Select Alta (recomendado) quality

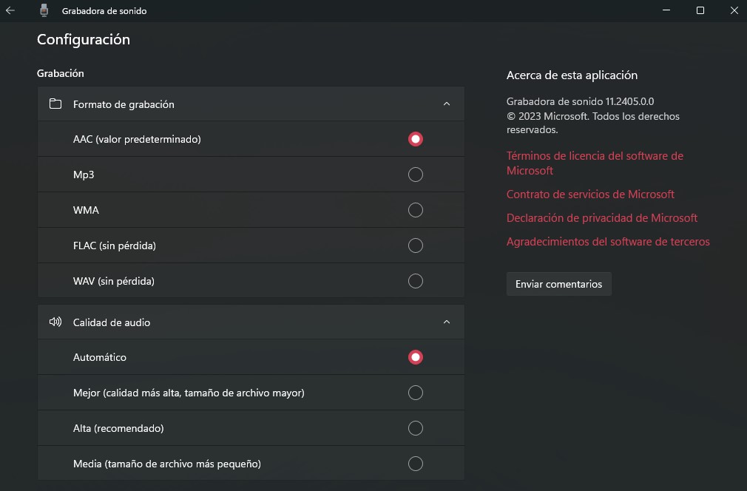click(x=416, y=428)
